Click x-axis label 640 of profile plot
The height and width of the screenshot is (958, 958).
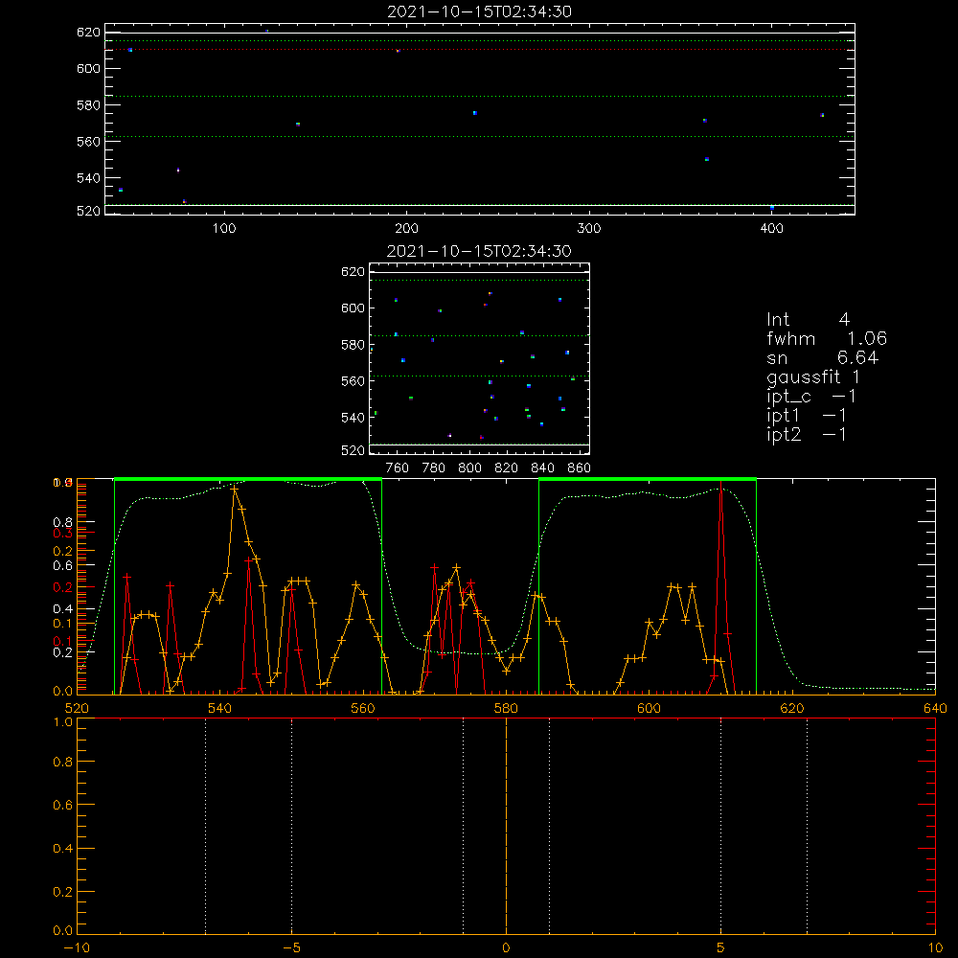935,708
